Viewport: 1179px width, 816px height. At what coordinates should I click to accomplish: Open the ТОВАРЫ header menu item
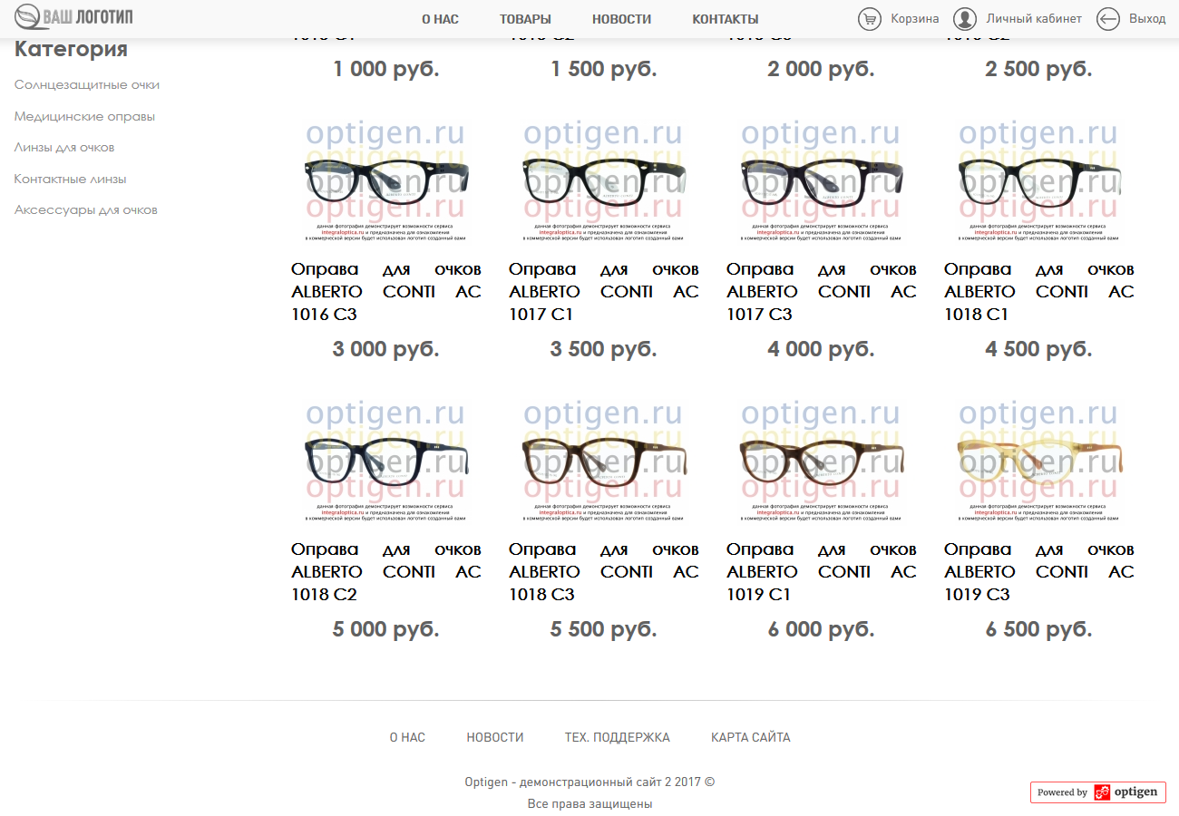(525, 19)
